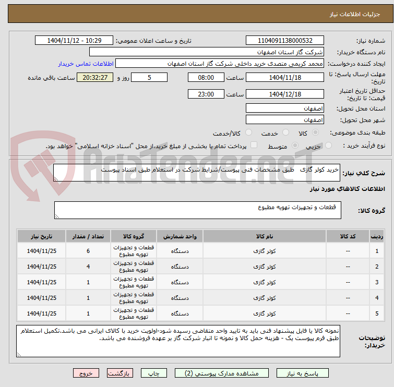Click the response deadline date 1404/11/18

285,77
